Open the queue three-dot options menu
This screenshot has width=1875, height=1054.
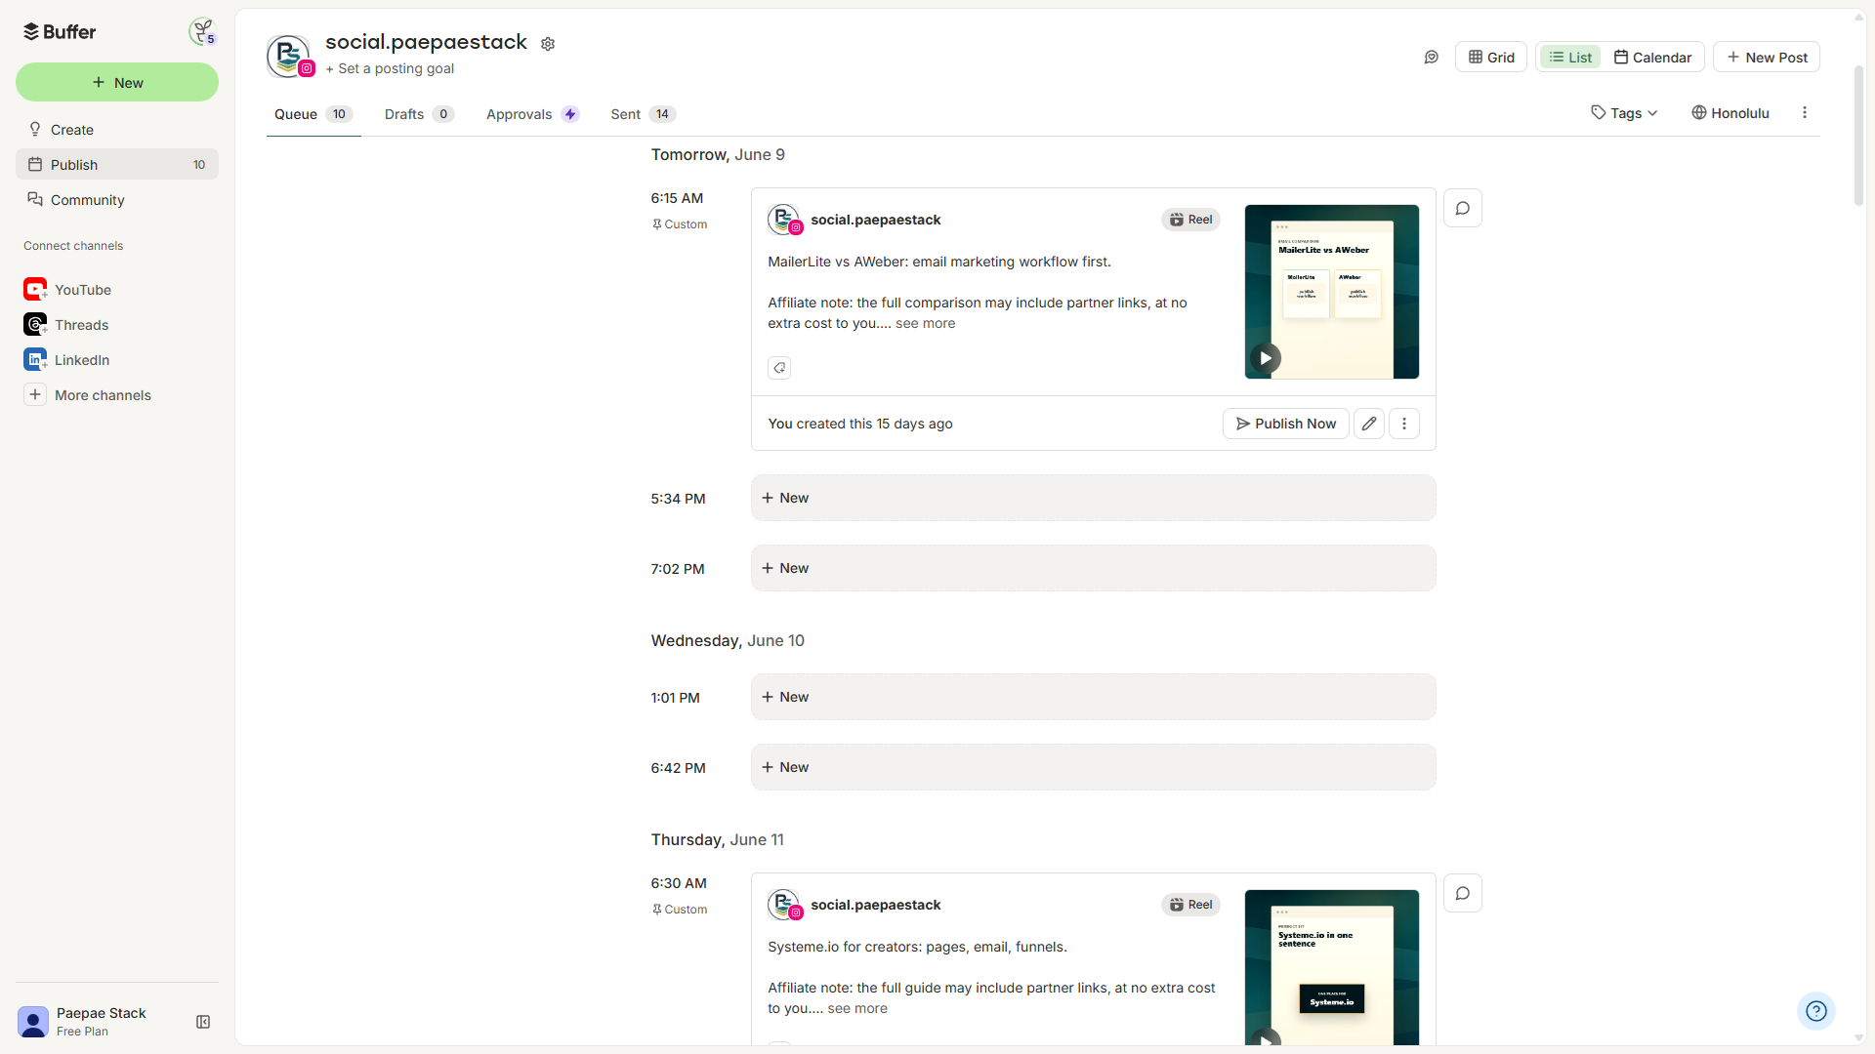(x=1805, y=113)
